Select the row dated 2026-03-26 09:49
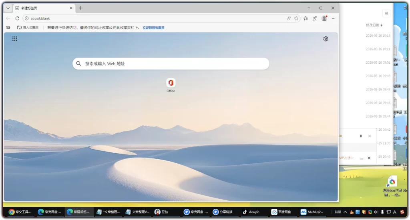The width and height of the screenshot is (410, 220). tap(378, 76)
